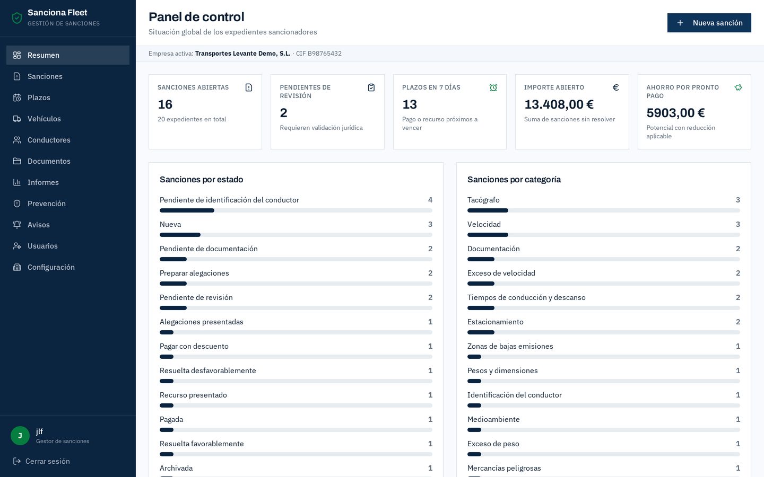The height and width of the screenshot is (477, 764).
Task: Click the Prevención shield icon
Action: pos(17,204)
